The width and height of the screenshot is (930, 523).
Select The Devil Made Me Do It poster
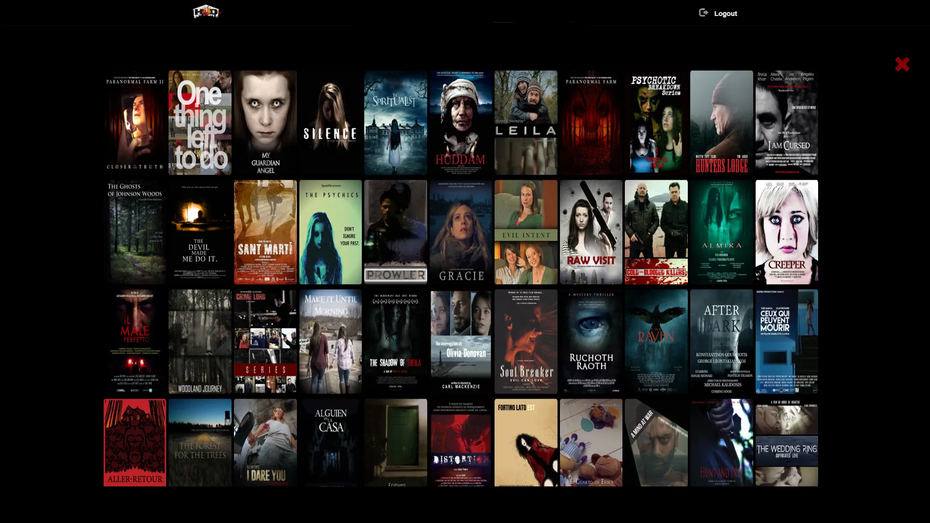[x=200, y=232]
